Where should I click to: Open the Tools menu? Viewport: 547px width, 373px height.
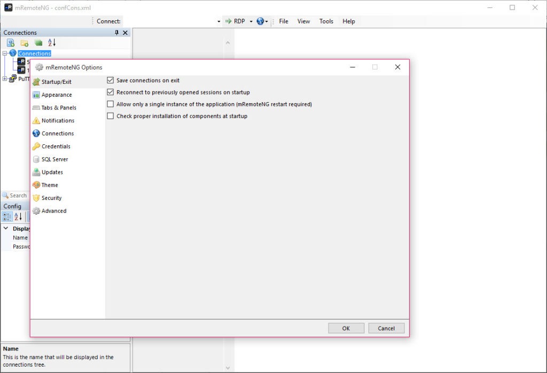326,21
